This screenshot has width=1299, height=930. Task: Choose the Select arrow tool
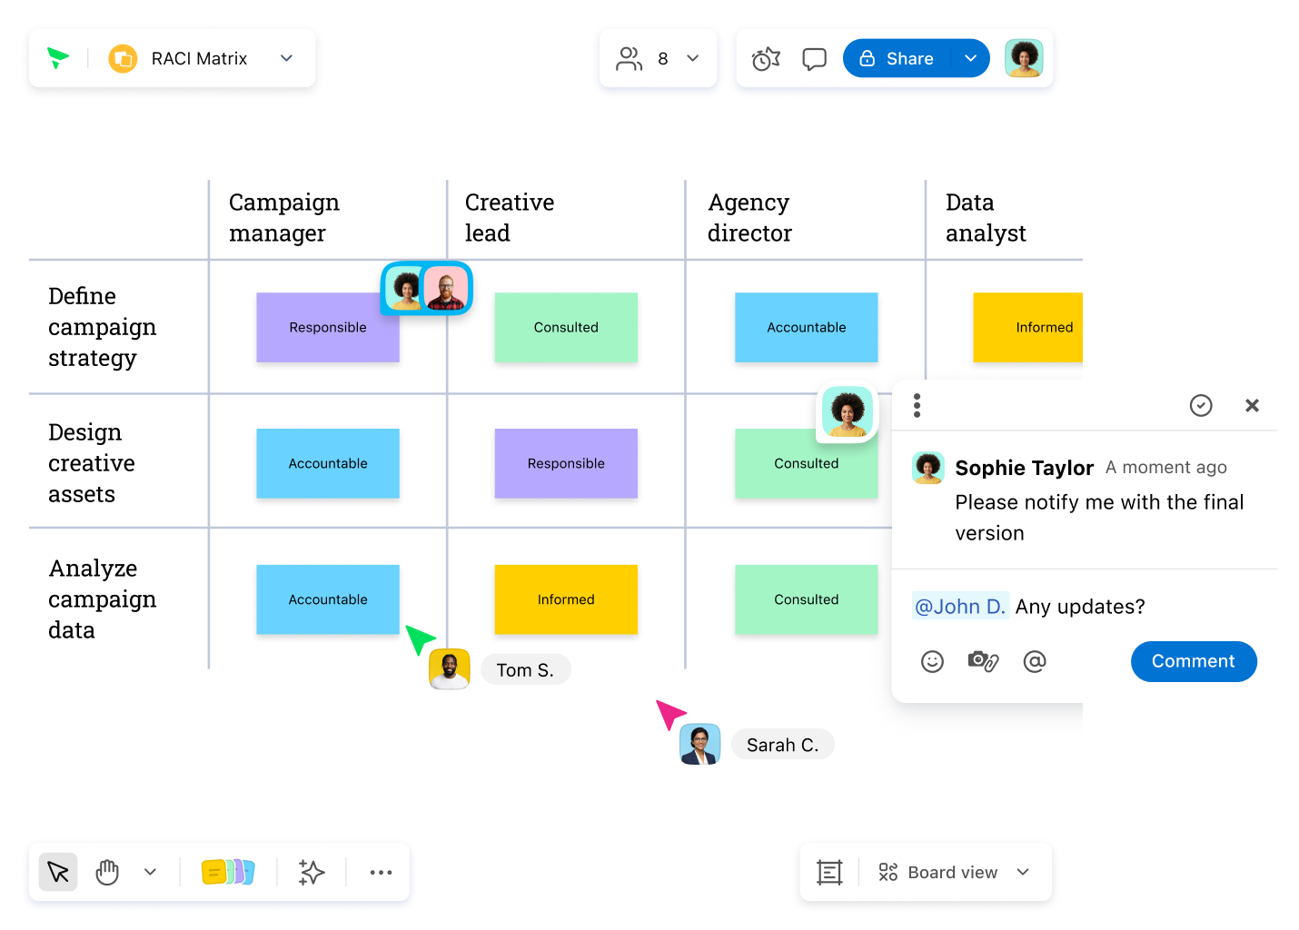pyautogui.click(x=58, y=872)
